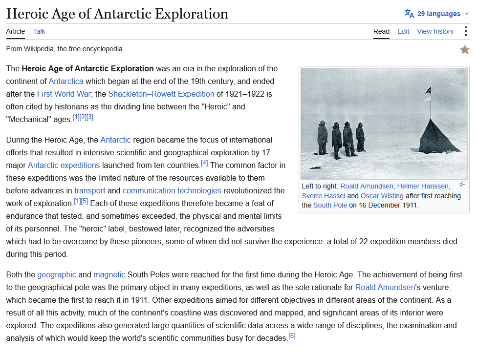
Task: Click the page title Heroic Age of Antarctic Exploration
Action: [x=117, y=14]
